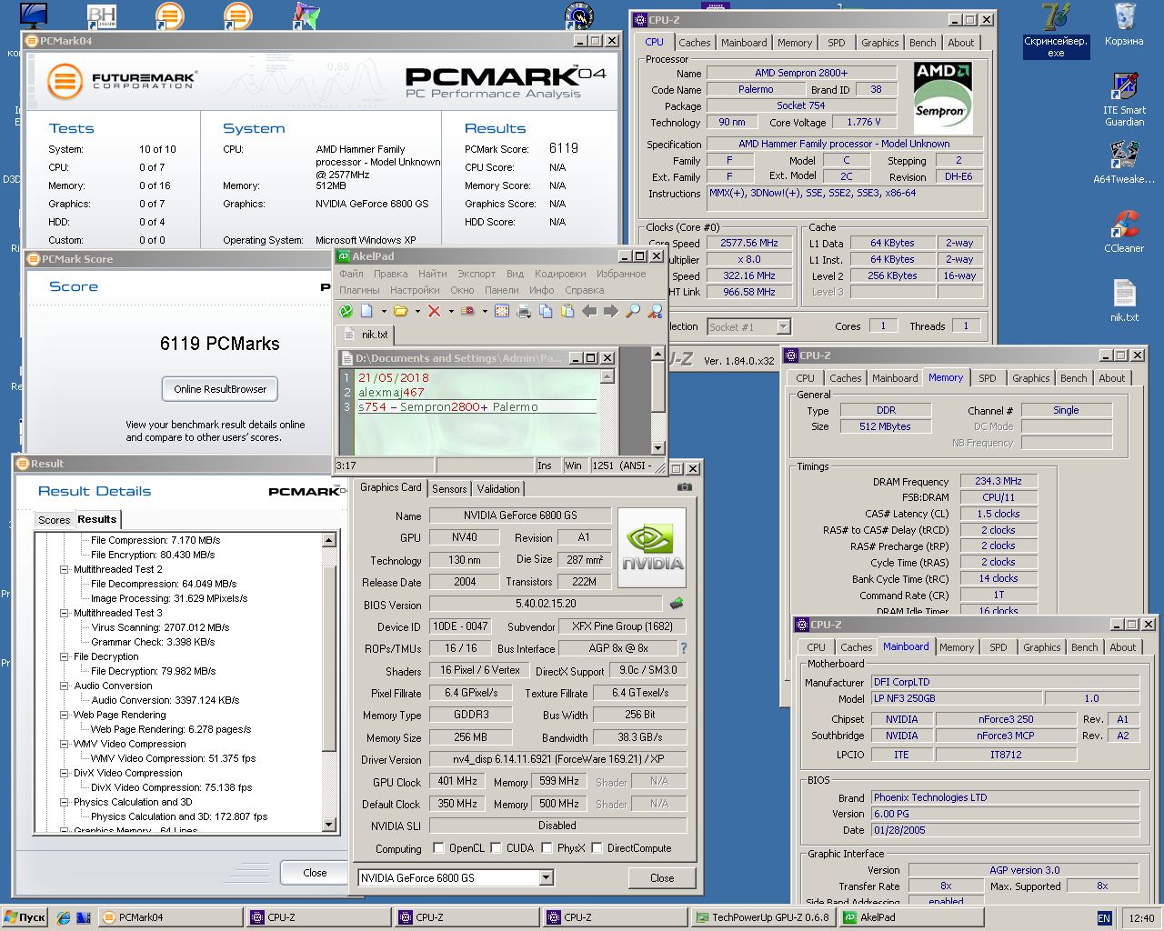
Task: Switch to the Sensors tab in GPU-Z
Action: click(449, 489)
